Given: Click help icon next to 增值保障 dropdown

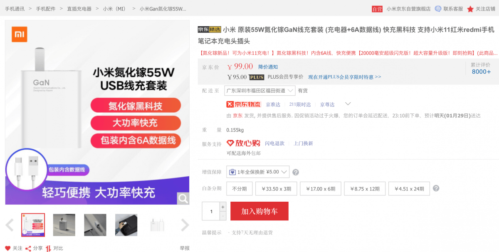Looking at the screenshot, I should tap(296, 172).
